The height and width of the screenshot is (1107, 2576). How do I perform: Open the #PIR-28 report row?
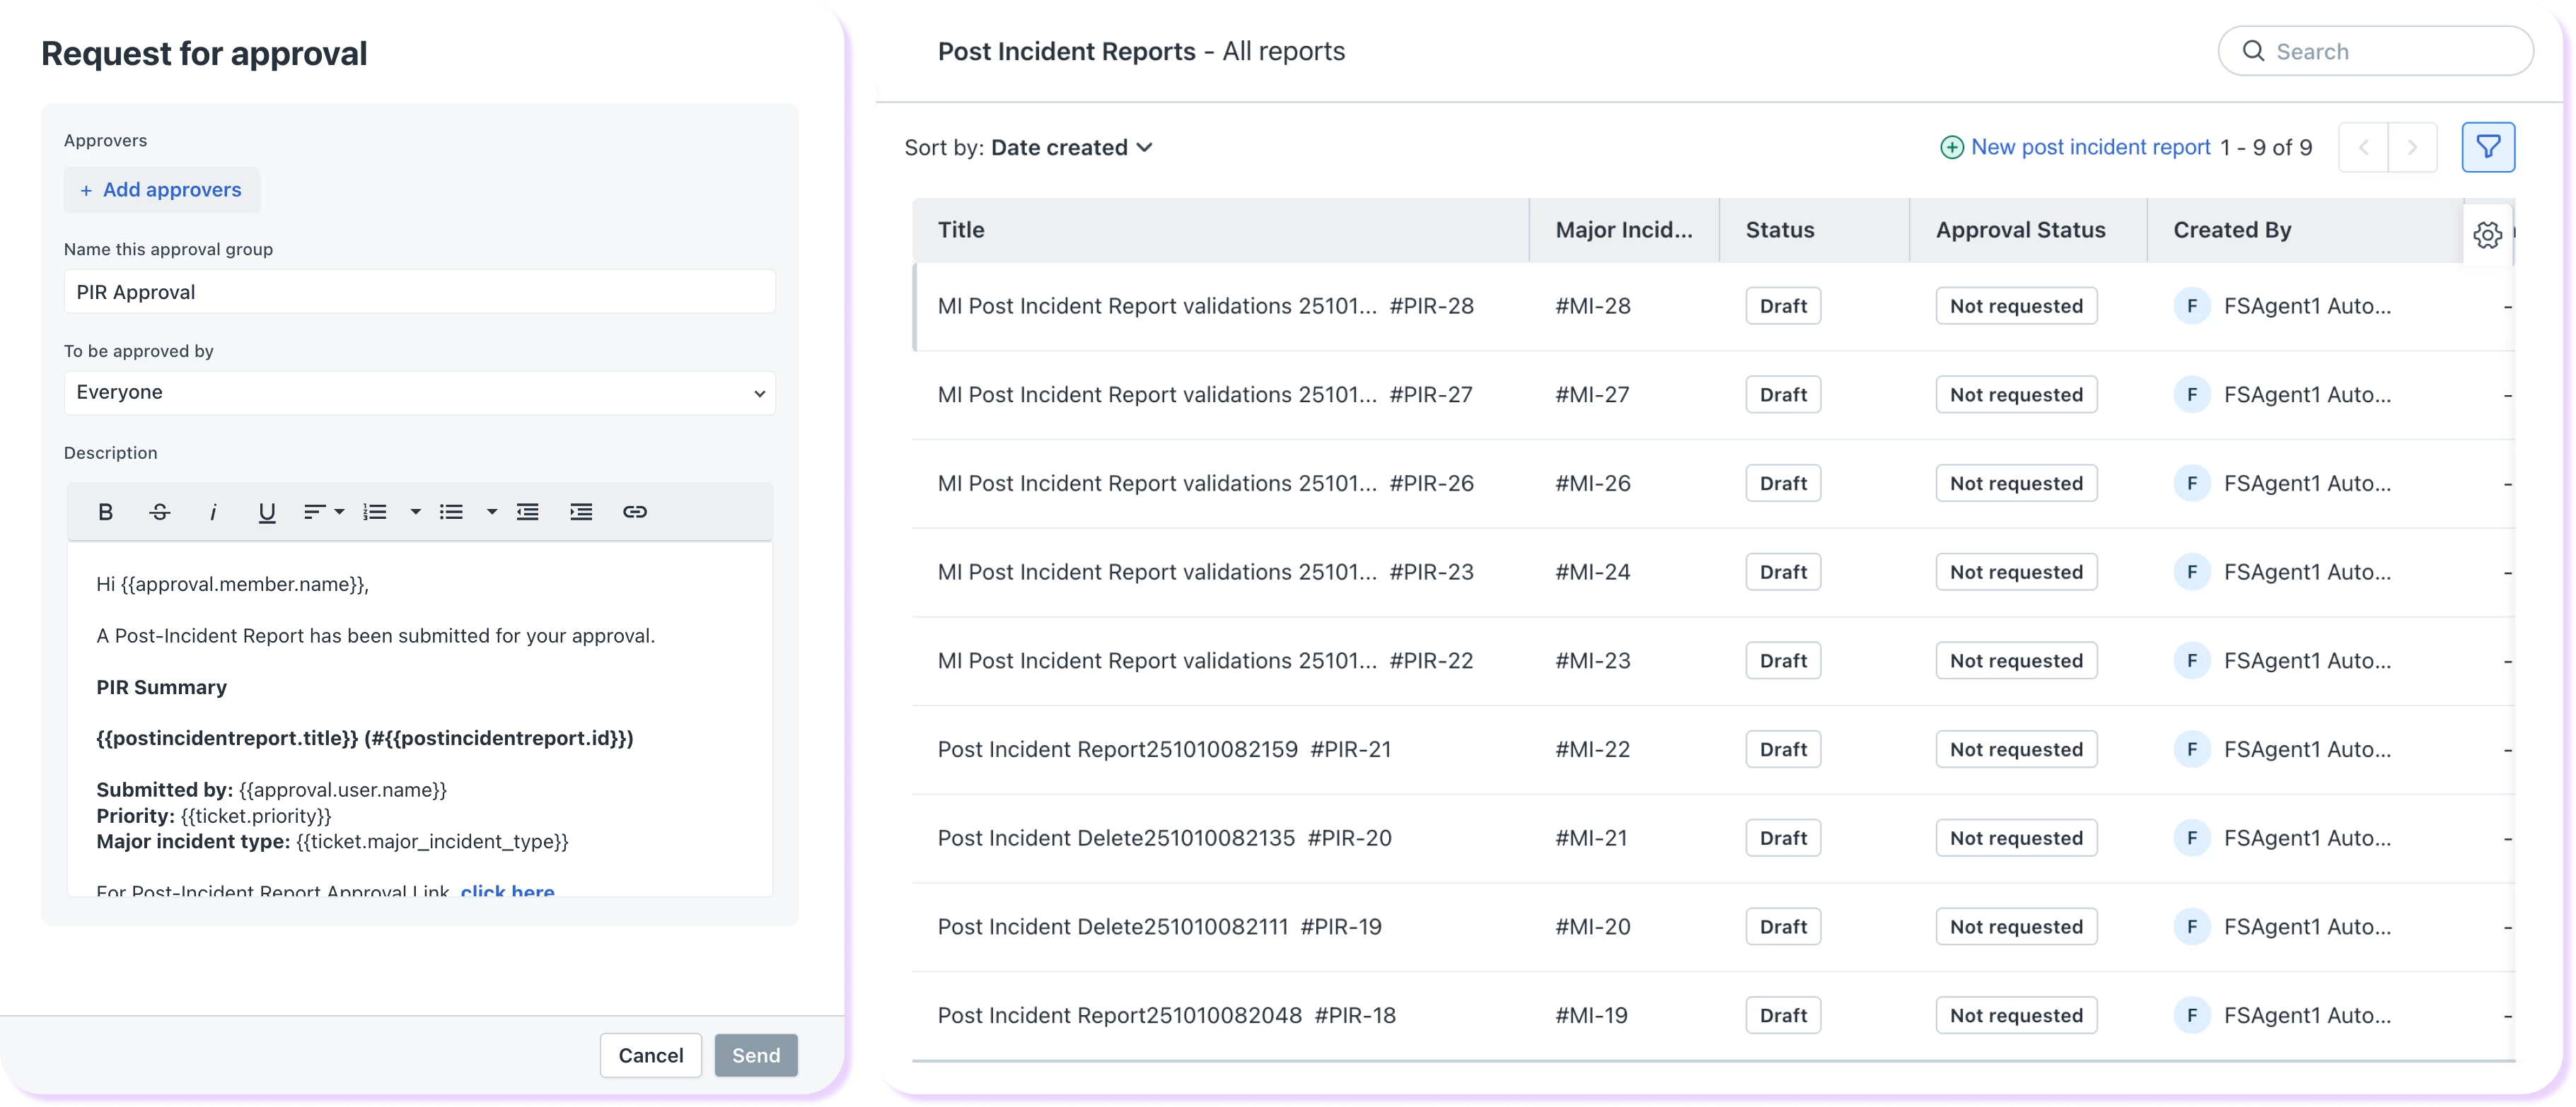pyautogui.click(x=1205, y=307)
